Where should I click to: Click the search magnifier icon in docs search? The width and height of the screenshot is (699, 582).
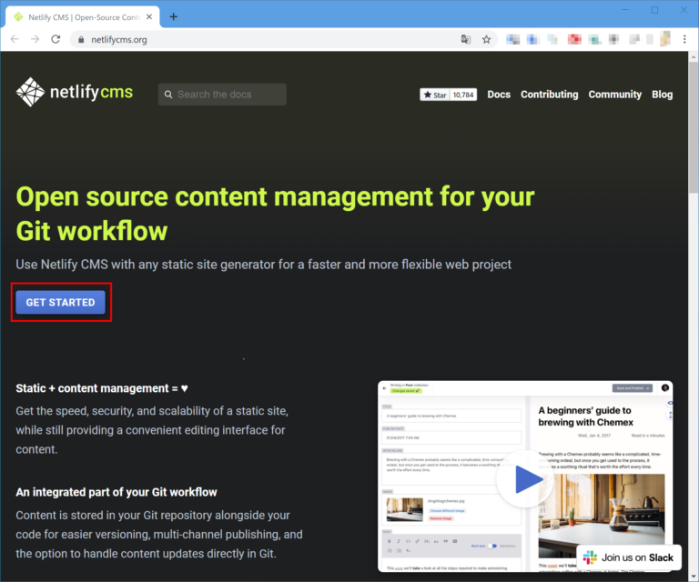click(167, 95)
